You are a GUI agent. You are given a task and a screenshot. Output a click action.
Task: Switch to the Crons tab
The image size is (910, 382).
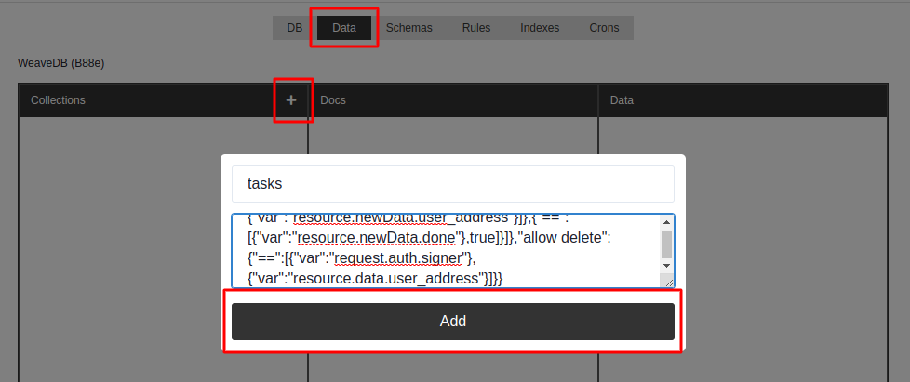click(x=604, y=28)
